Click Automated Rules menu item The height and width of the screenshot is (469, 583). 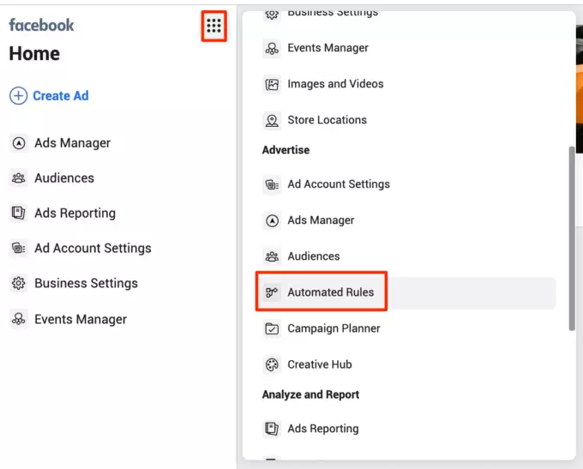(x=330, y=292)
